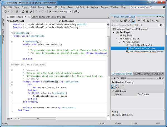The width and height of the screenshot is (167, 127).
Task: Click the View Code icon in Solution Explorer
Action: 153,21
